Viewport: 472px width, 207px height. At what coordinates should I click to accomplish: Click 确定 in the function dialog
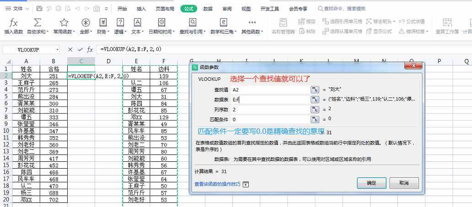tap(371, 183)
